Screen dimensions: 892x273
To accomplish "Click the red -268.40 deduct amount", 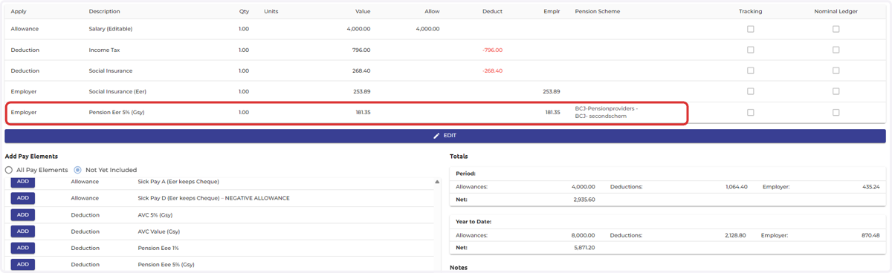I will point(492,70).
